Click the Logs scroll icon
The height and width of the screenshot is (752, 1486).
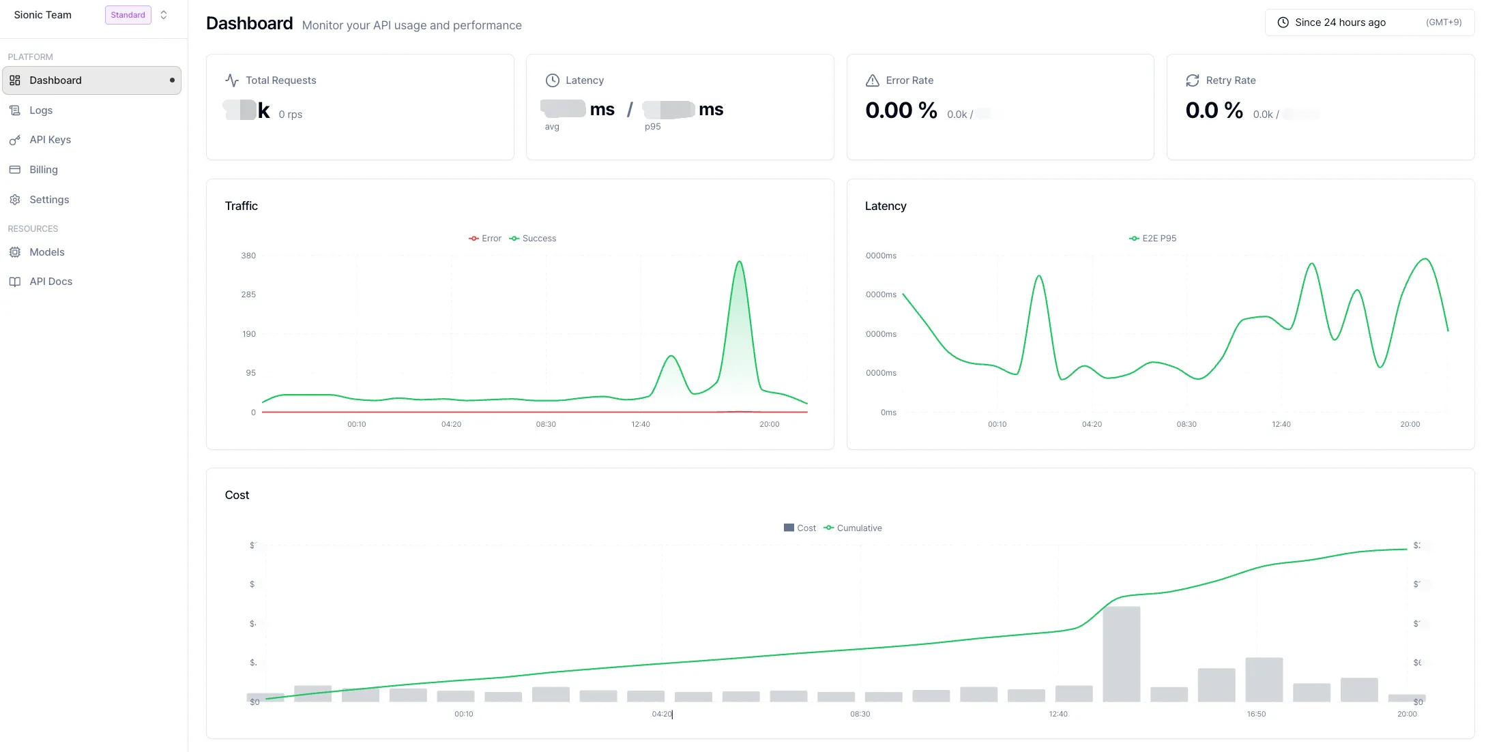(15, 110)
